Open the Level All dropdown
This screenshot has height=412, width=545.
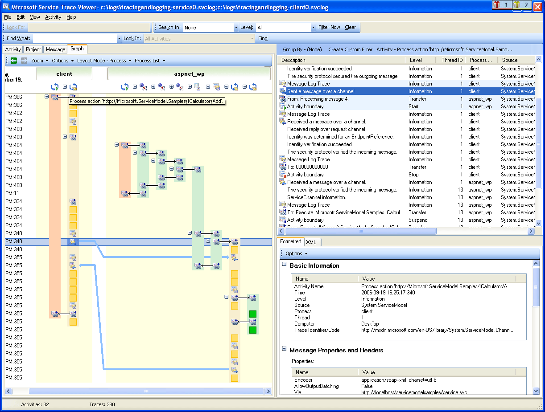point(285,27)
